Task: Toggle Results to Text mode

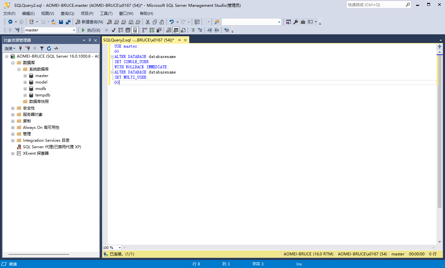Action: [x=169, y=30]
